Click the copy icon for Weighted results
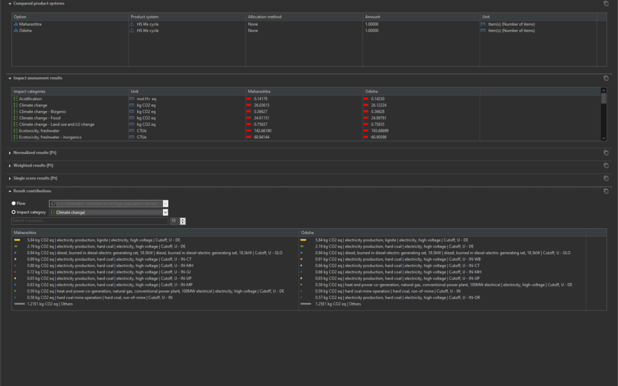 [606, 165]
